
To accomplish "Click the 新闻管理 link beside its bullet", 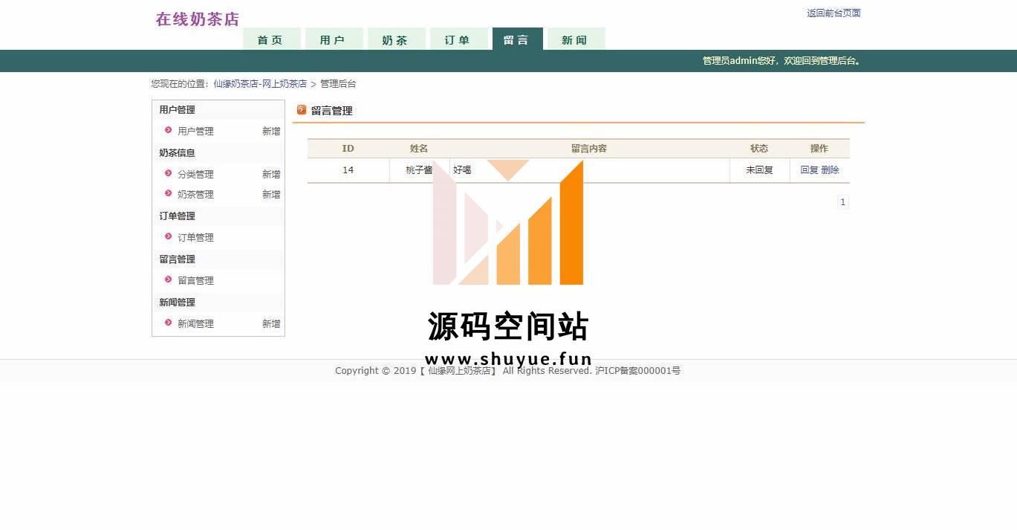I will pyautogui.click(x=195, y=323).
